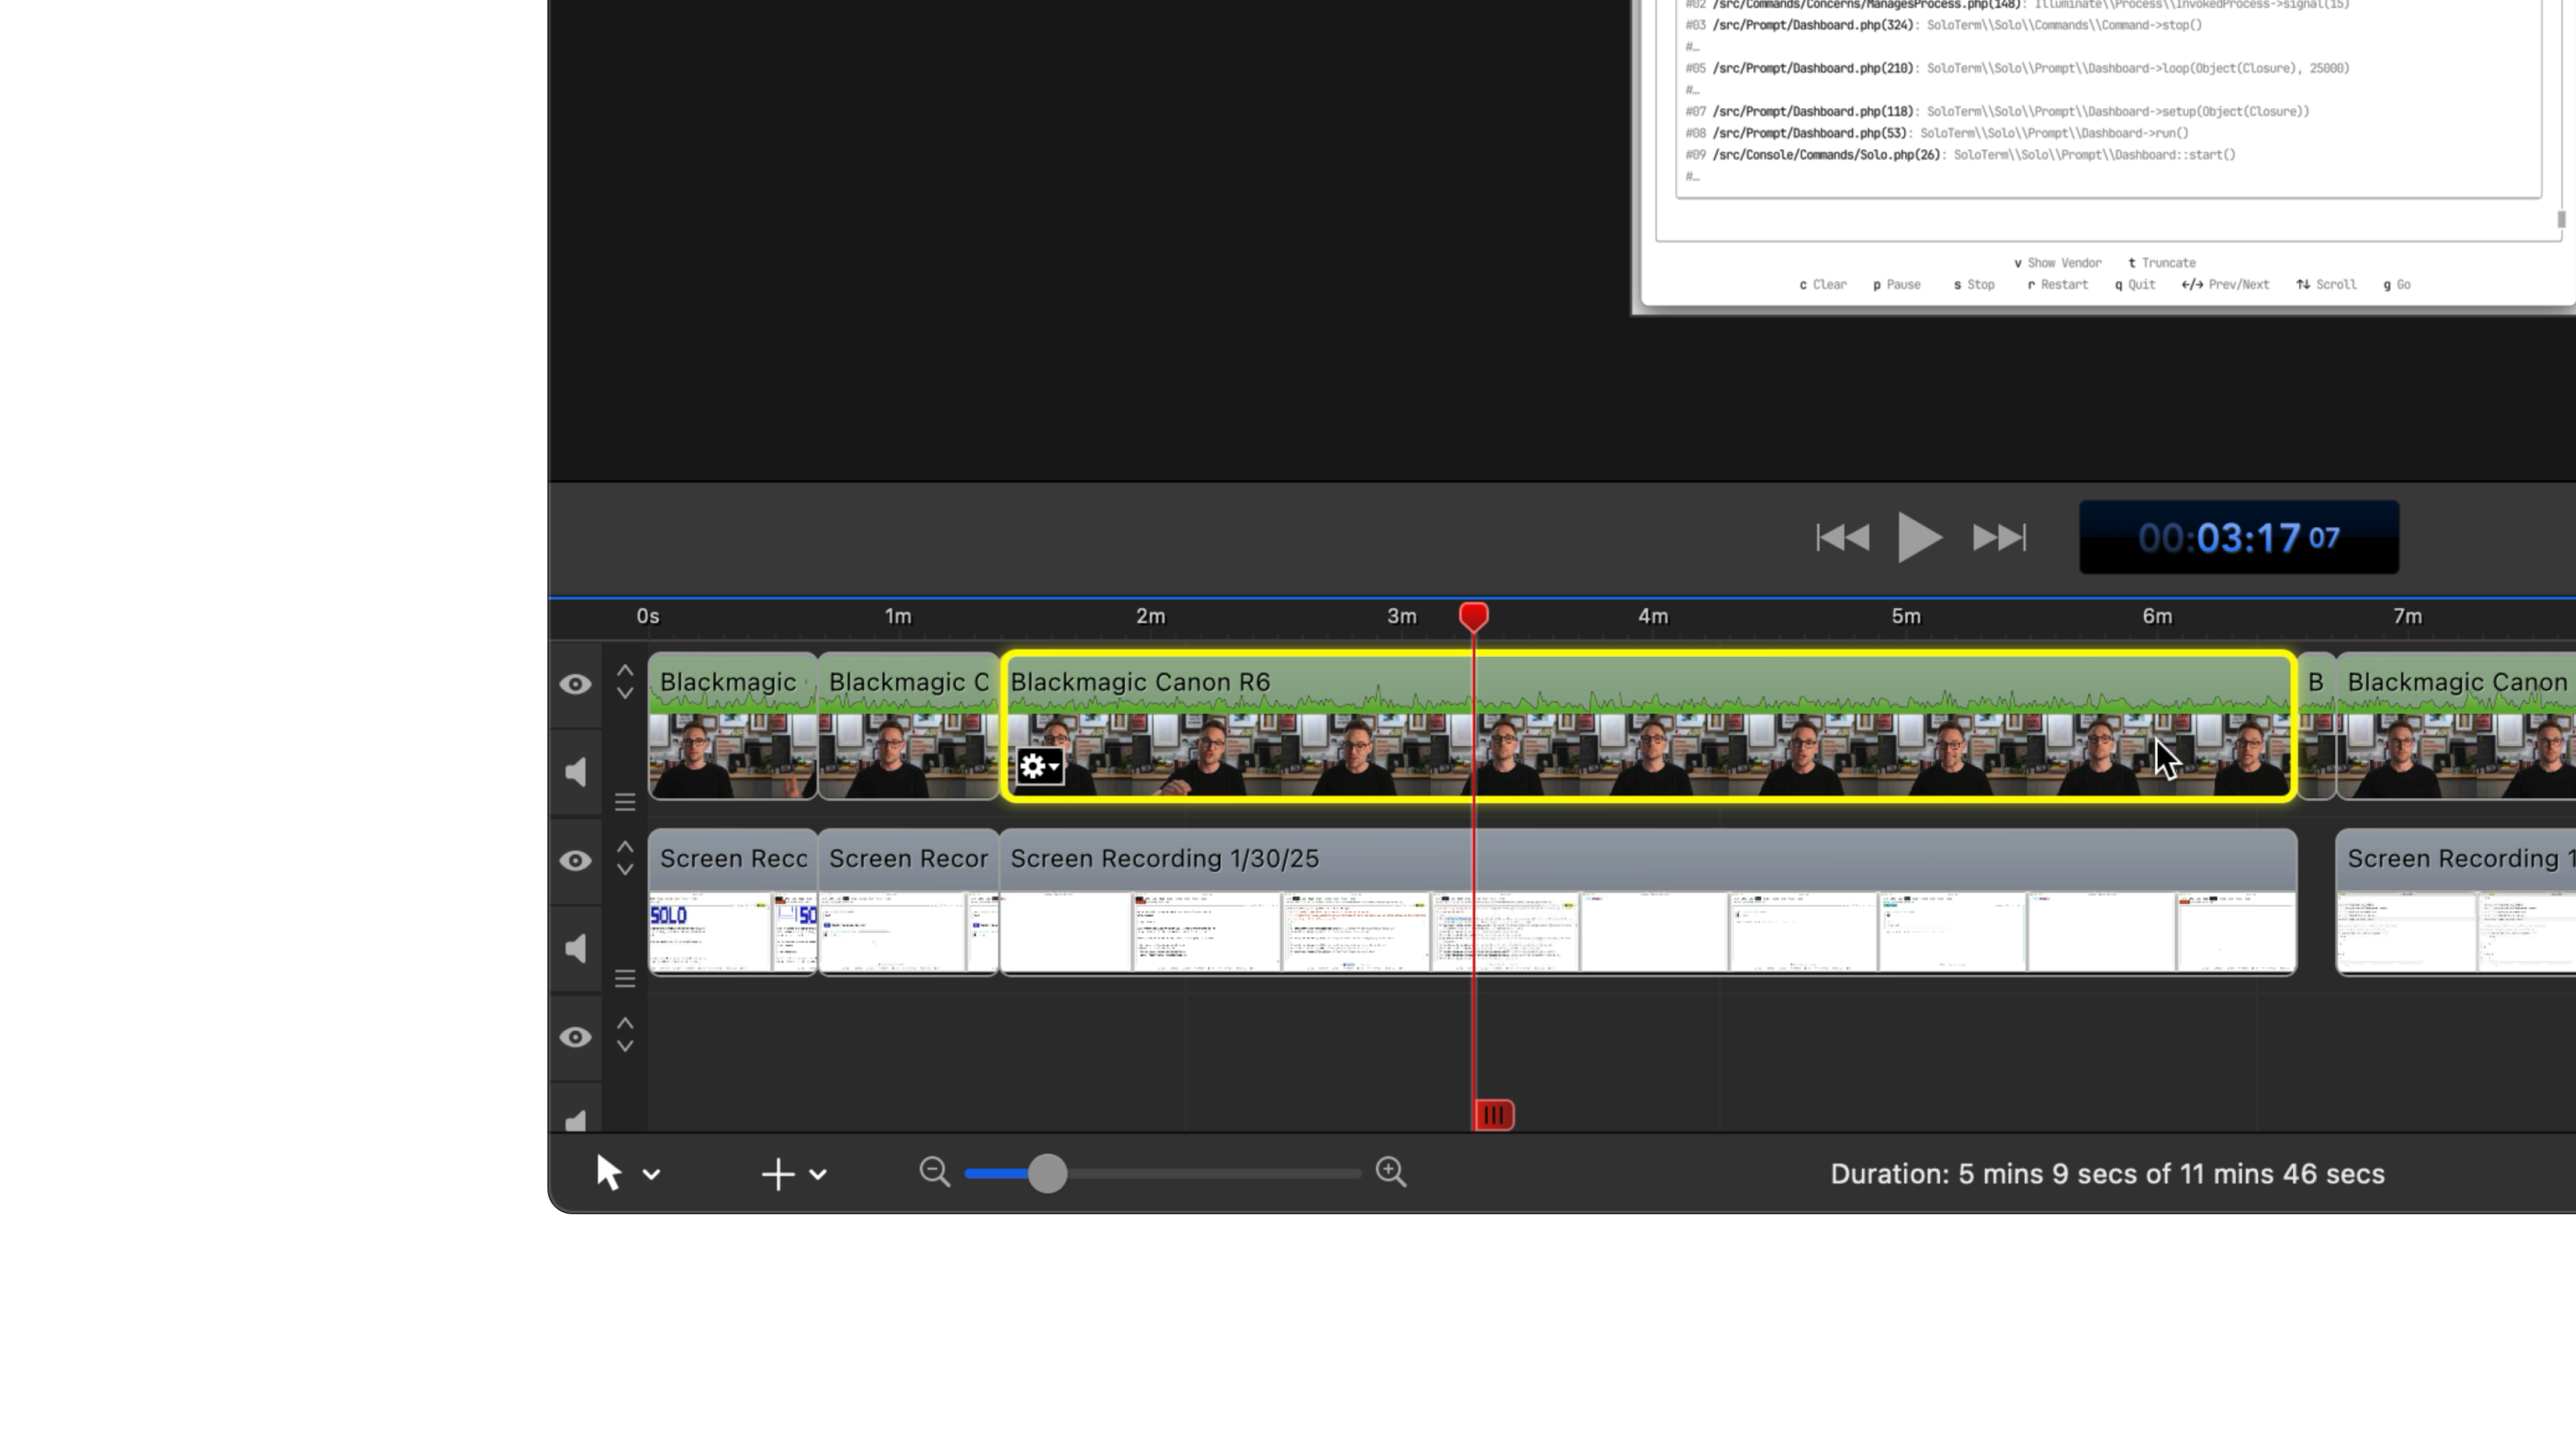Open the first track's hamburger menu
The height and width of the screenshot is (1449, 2576).
coord(625,802)
